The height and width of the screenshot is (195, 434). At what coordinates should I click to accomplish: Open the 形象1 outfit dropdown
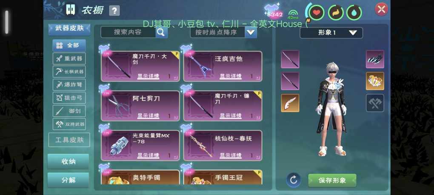click(331, 33)
